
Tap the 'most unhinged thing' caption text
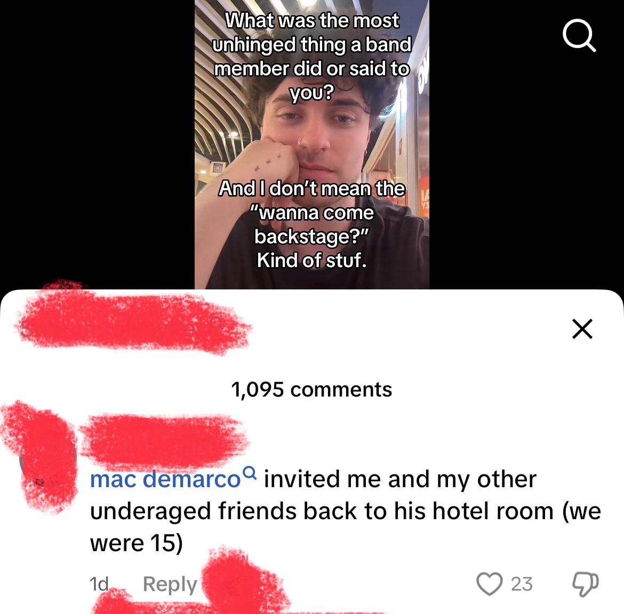point(311,56)
